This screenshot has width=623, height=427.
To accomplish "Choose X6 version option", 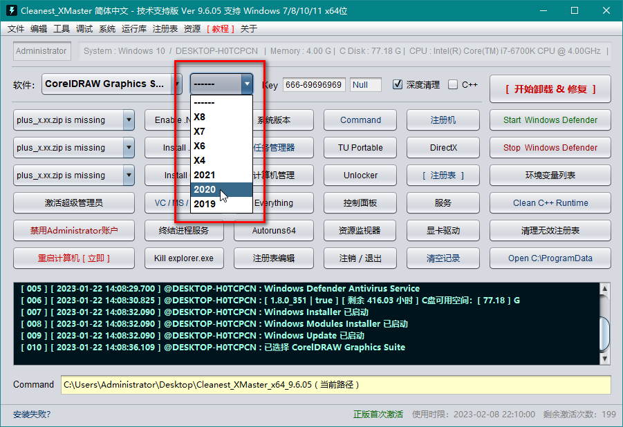I will pos(221,146).
